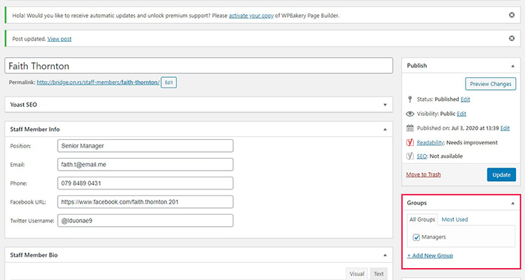Image resolution: width=525 pixels, height=280 pixels.
Task: Collapse the Publish panel
Action: [x=512, y=66]
